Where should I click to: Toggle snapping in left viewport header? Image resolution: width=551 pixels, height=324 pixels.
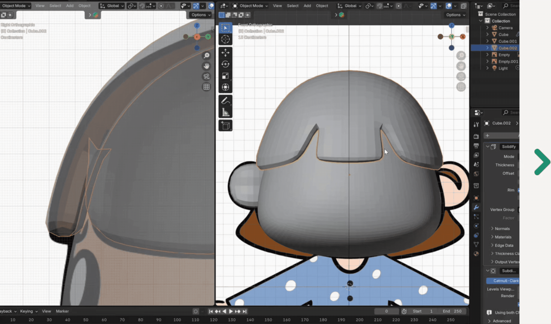[x=142, y=6]
